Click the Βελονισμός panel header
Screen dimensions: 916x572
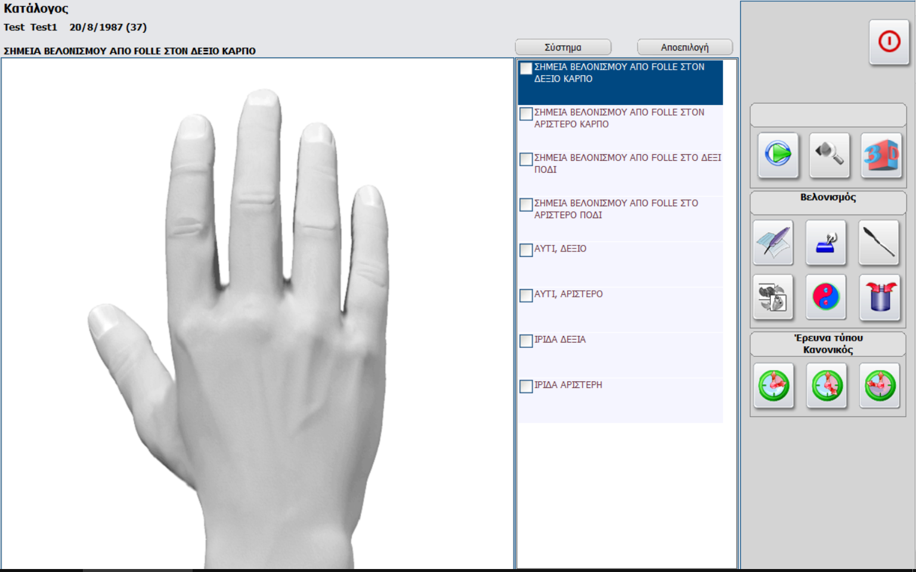(x=828, y=197)
